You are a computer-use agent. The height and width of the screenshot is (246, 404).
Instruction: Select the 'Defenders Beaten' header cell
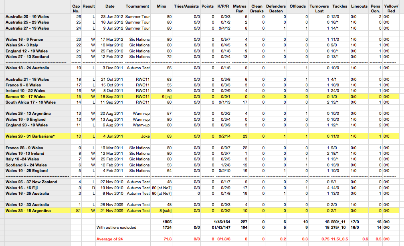[x=276, y=9]
